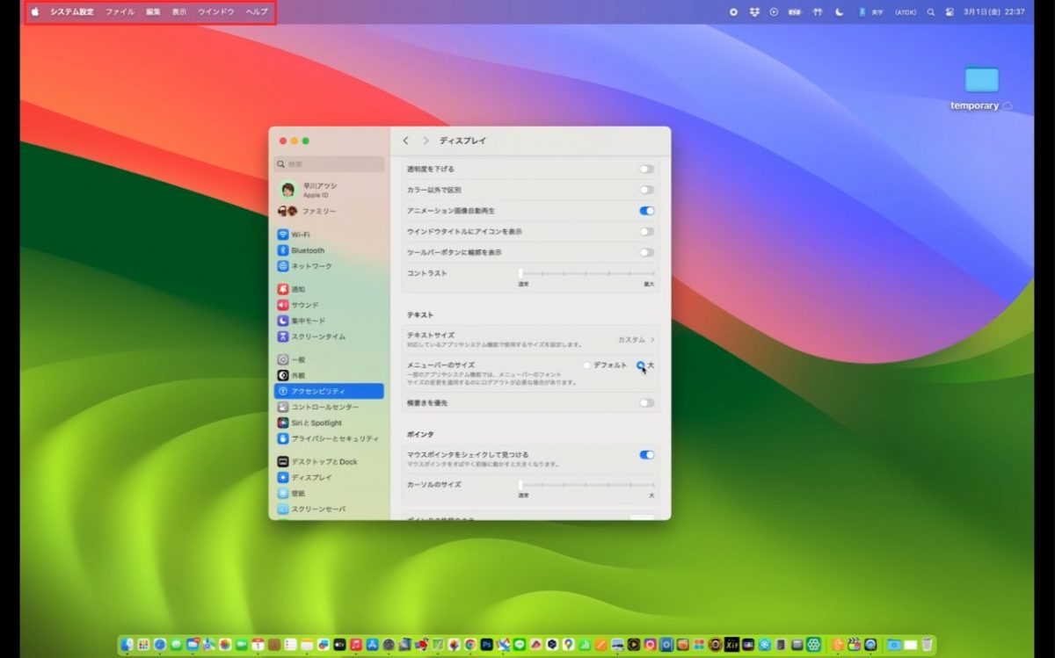Screen dimensions: 1055x658
Task: Open Bluetooth settings in sidebar
Action: pos(329,250)
